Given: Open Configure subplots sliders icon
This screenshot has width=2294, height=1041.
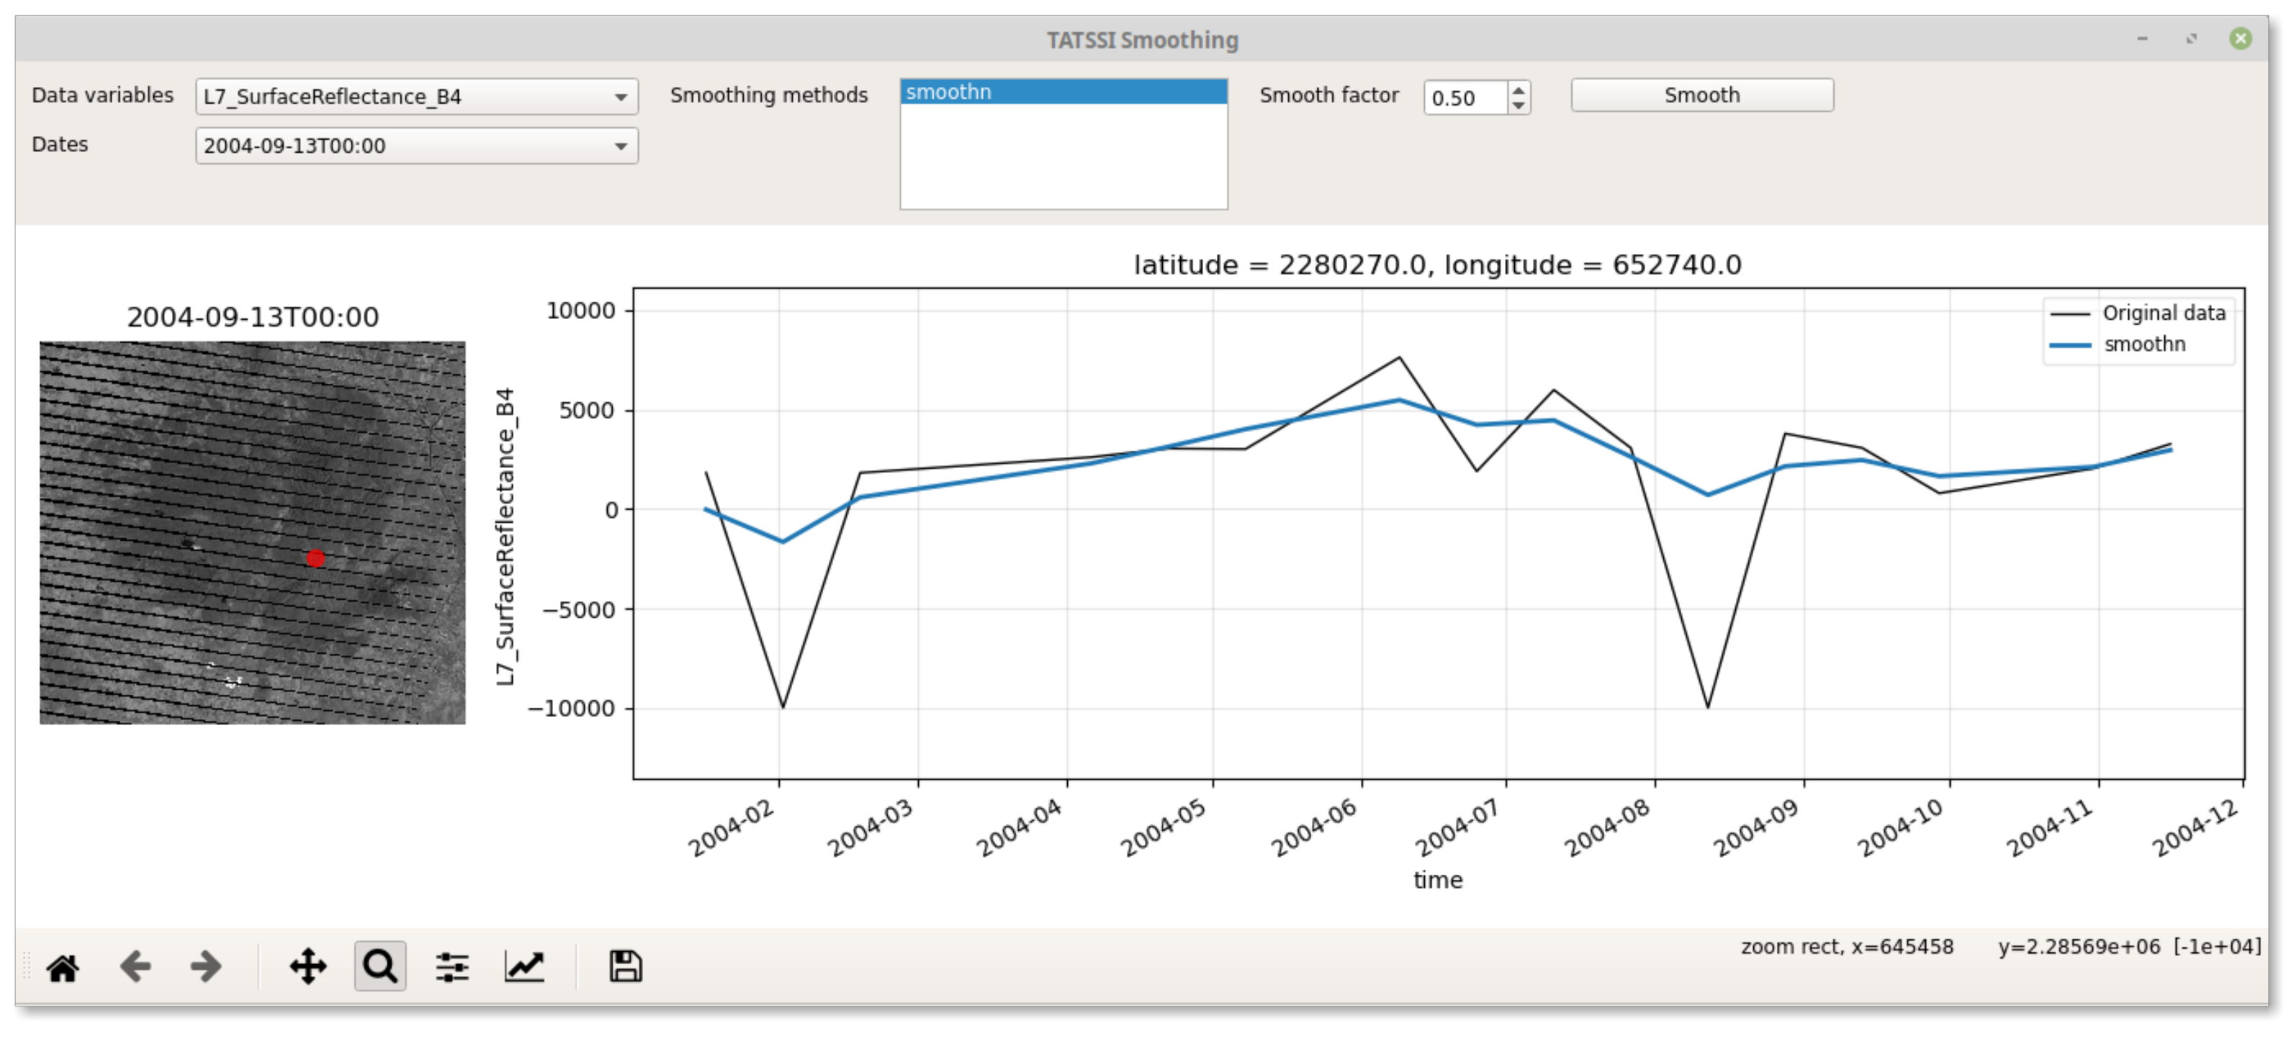Looking at the screenshot, I should click(452, 967).
